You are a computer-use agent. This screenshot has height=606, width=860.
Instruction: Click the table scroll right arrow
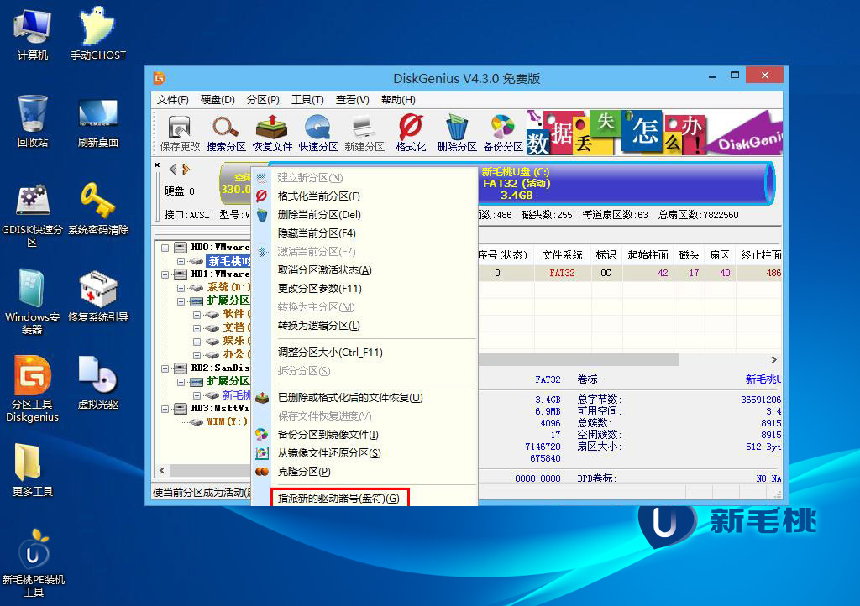coord(773,360)
